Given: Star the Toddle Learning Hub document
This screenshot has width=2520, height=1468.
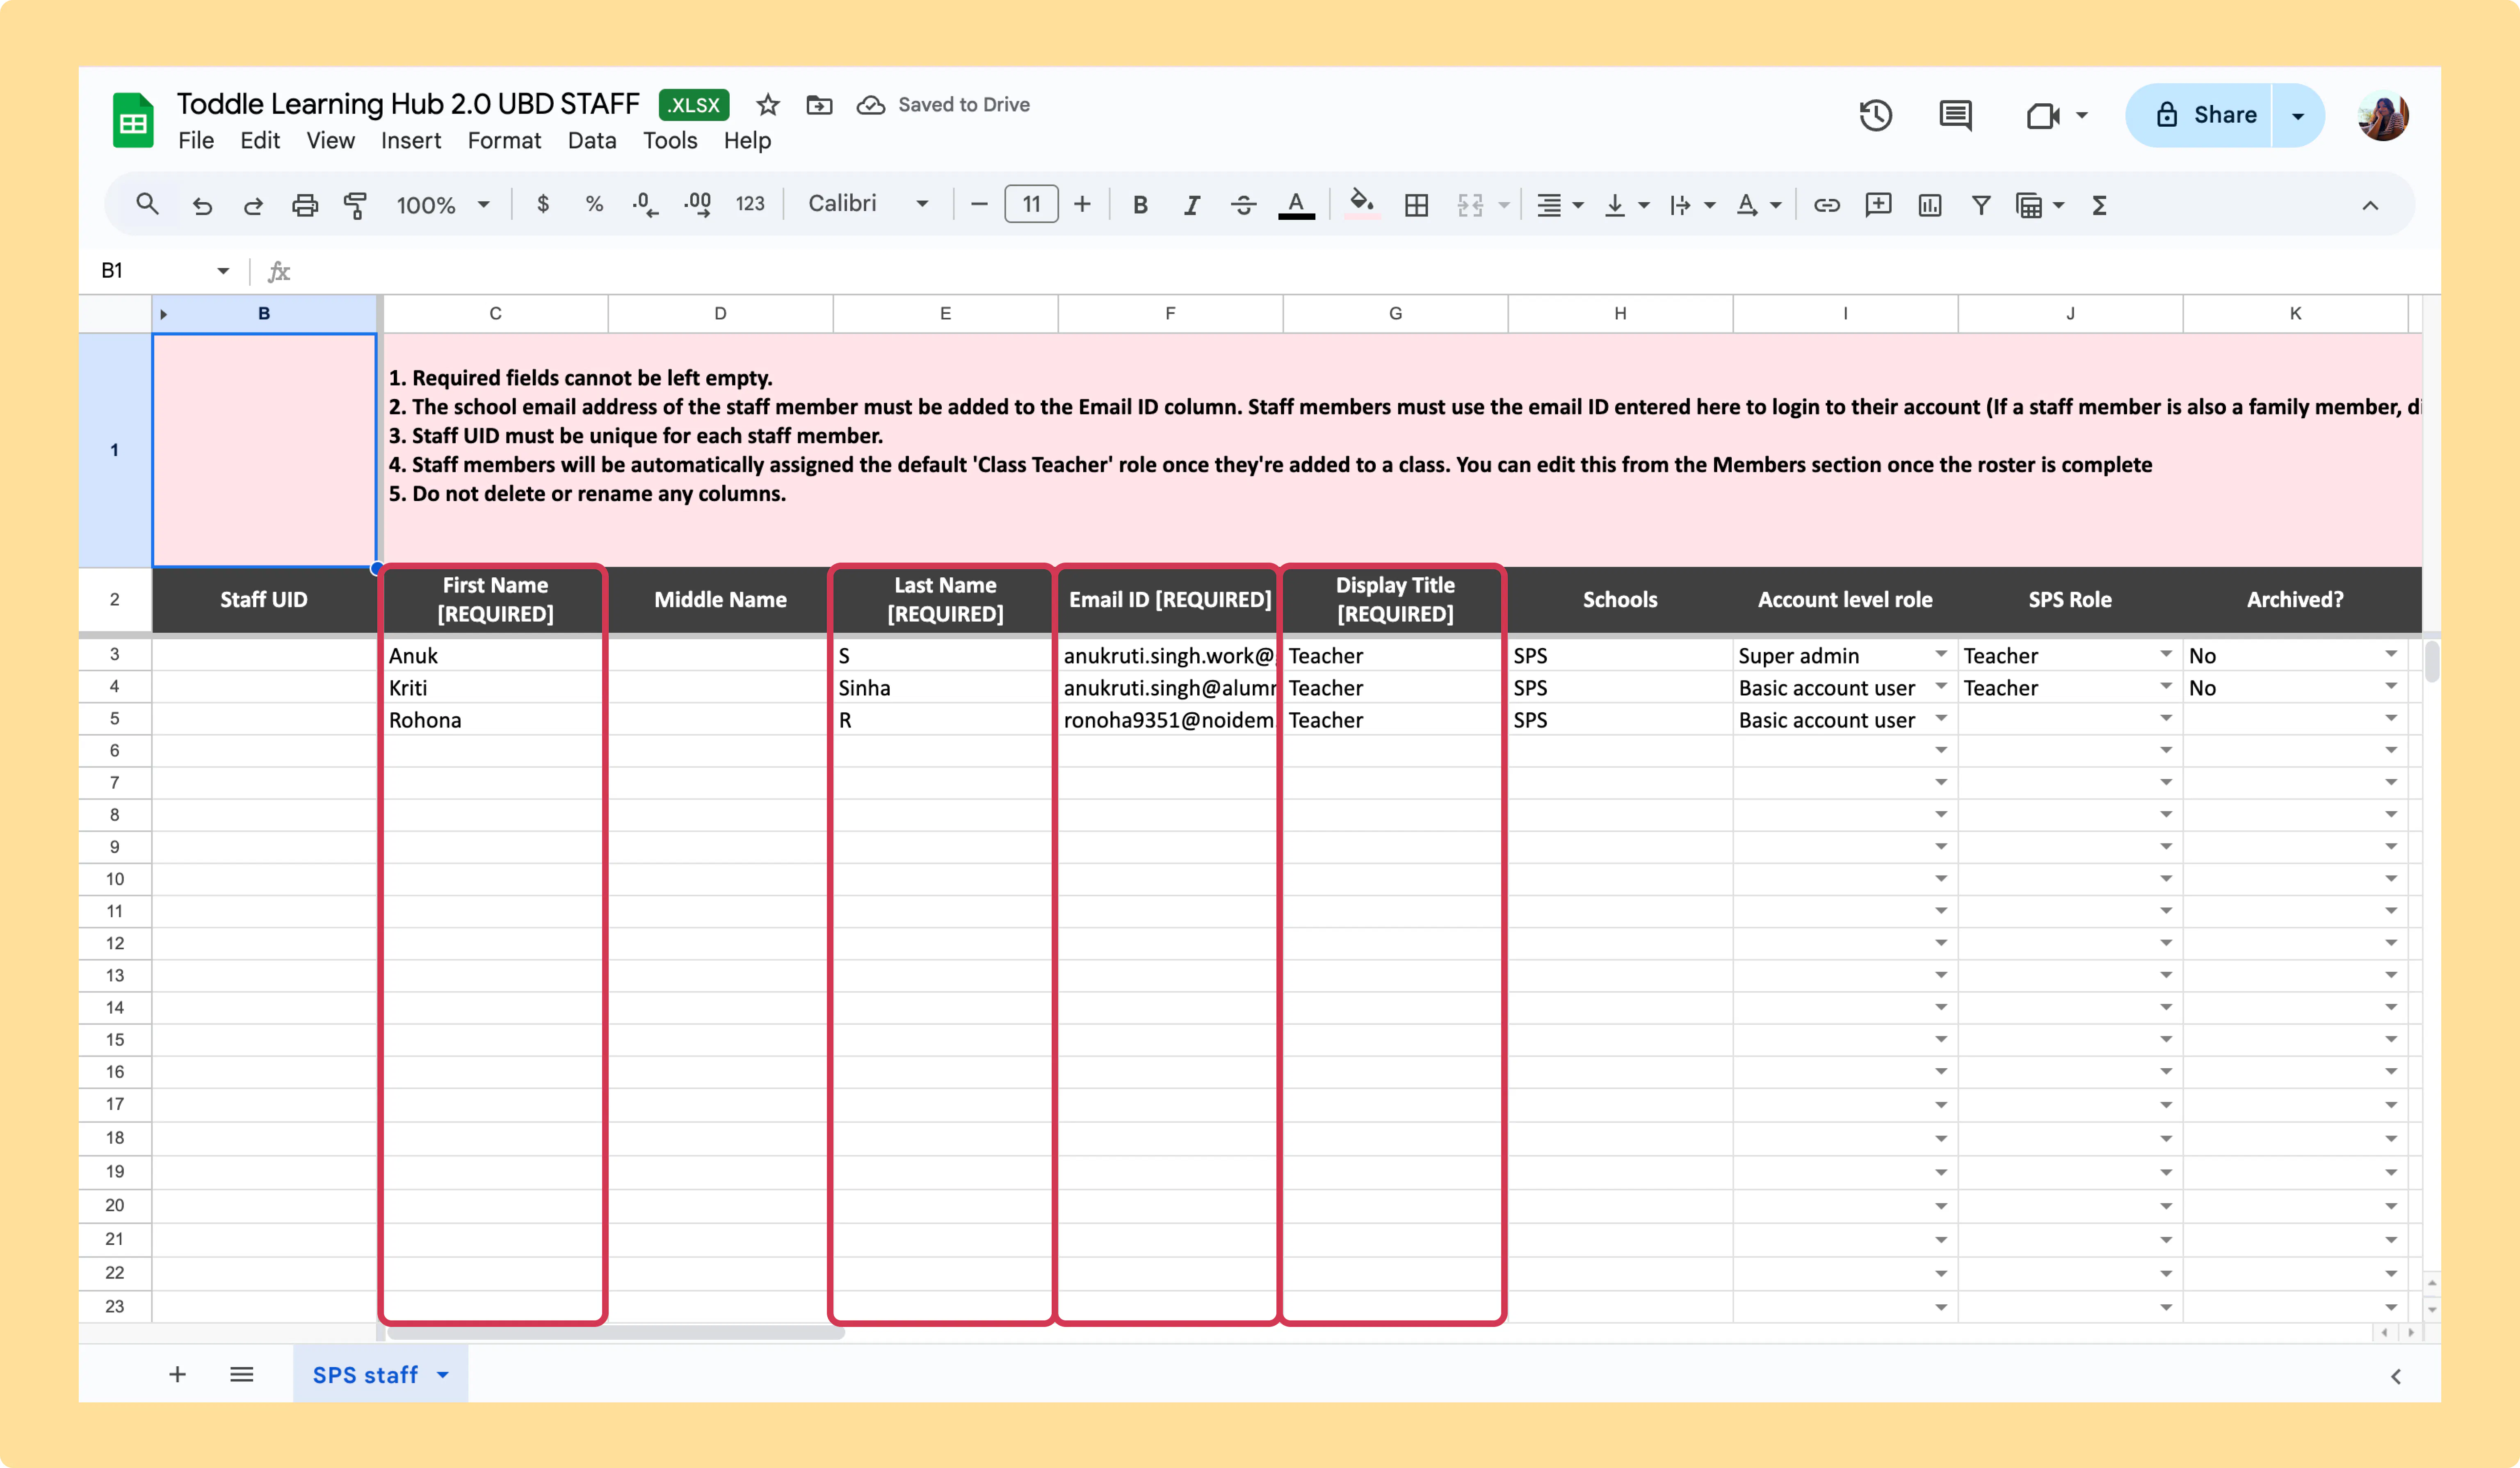Looking at the screenshot, I should click(768, 105).
